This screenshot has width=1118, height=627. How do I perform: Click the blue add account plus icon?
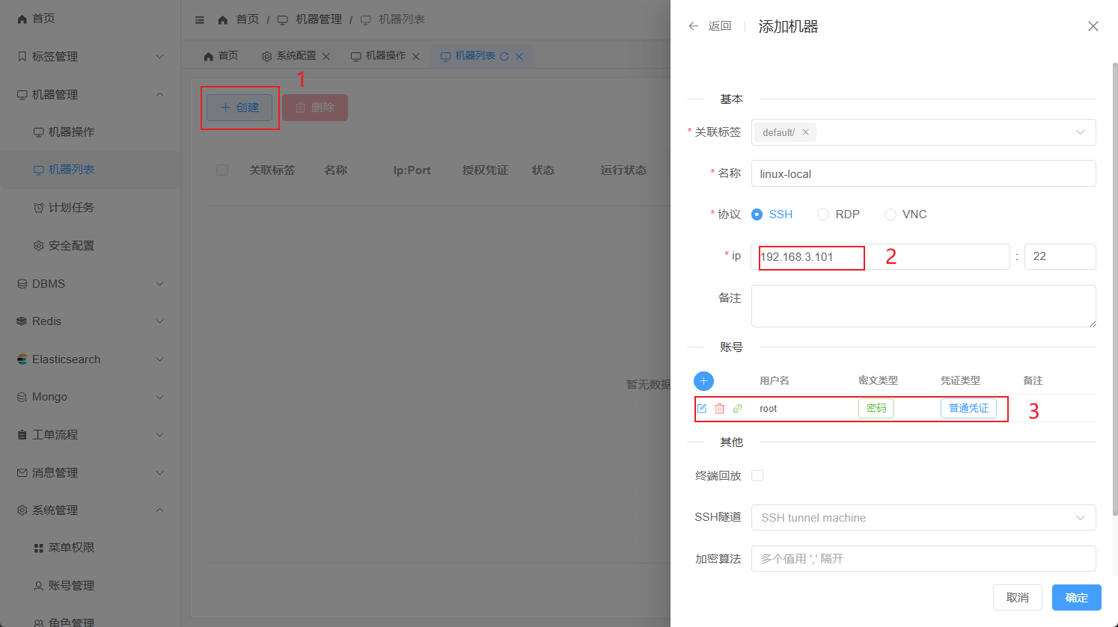(703, 381)
